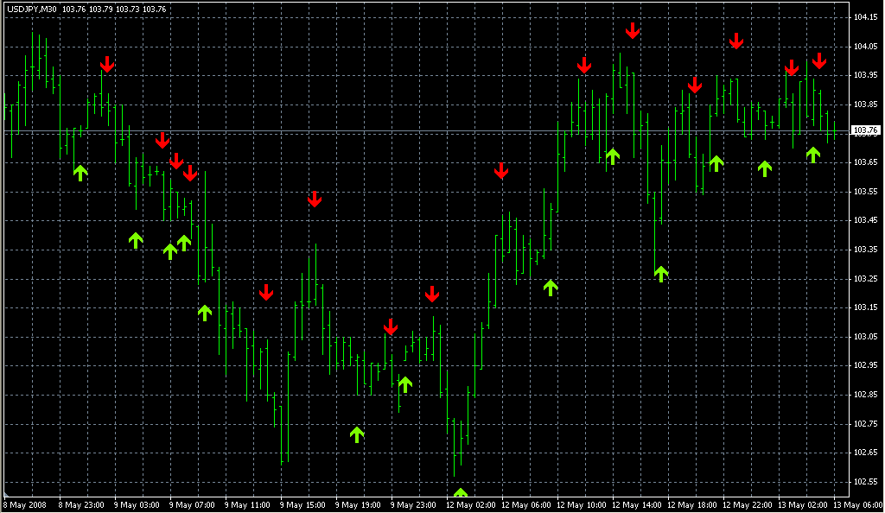
Task: Click the 103.05 price axis label
Action: point(865,336)
